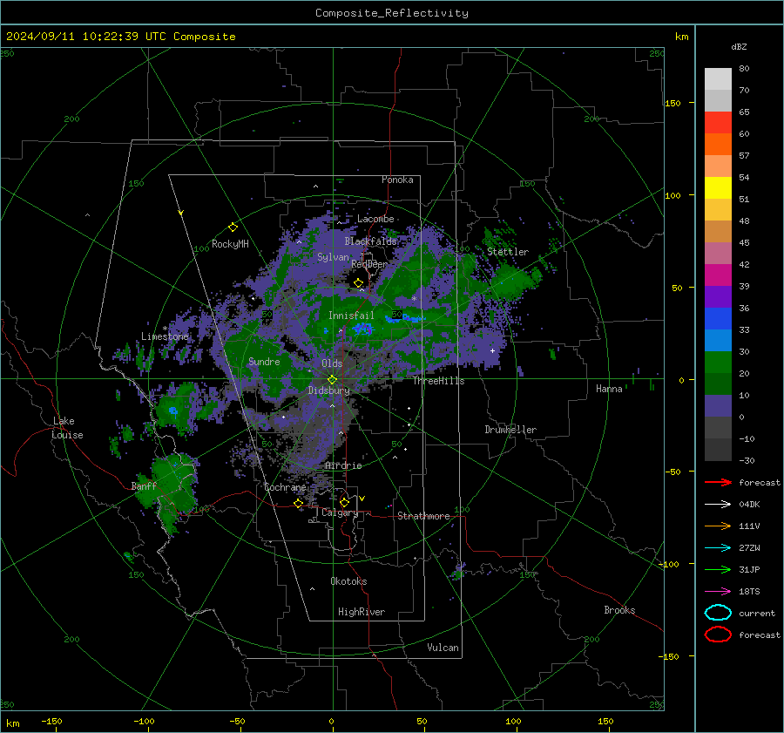This screenshot has width=784, height=733.
Task: Click the Composite_Reflectivity title text
Action: (392, 13)
